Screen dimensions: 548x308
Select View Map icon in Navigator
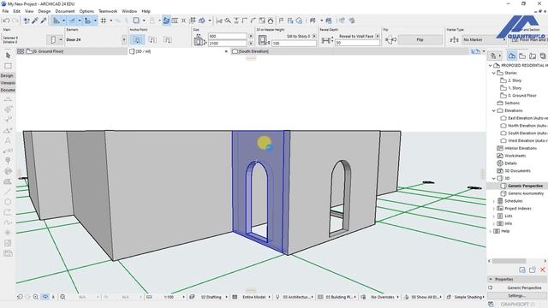(522, 56)
